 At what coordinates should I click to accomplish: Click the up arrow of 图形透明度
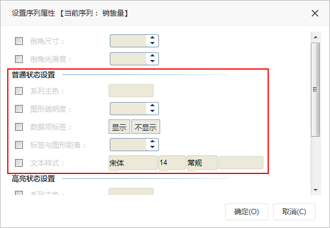click(x=152, y=106)
